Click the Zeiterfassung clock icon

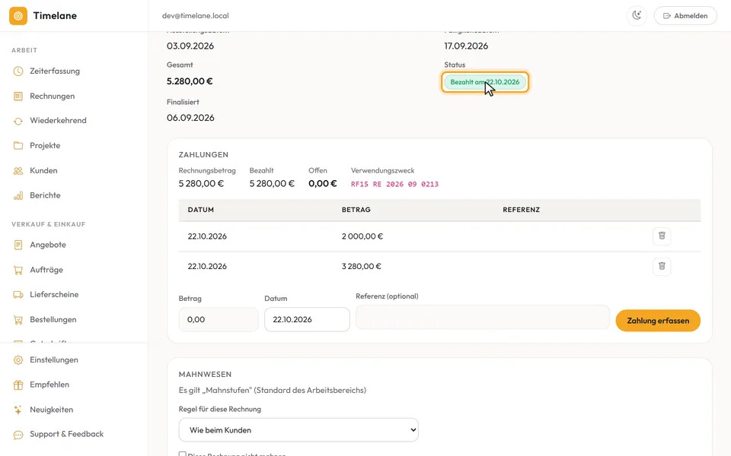18,71
